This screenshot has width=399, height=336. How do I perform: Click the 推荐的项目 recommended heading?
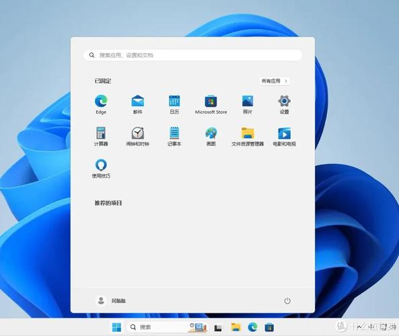tap(108, 203)
